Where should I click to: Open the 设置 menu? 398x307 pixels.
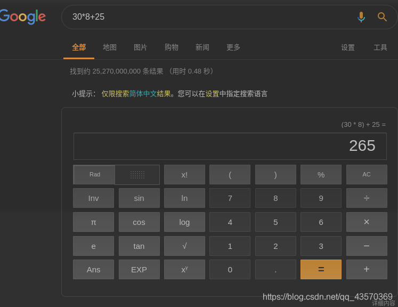348,47
